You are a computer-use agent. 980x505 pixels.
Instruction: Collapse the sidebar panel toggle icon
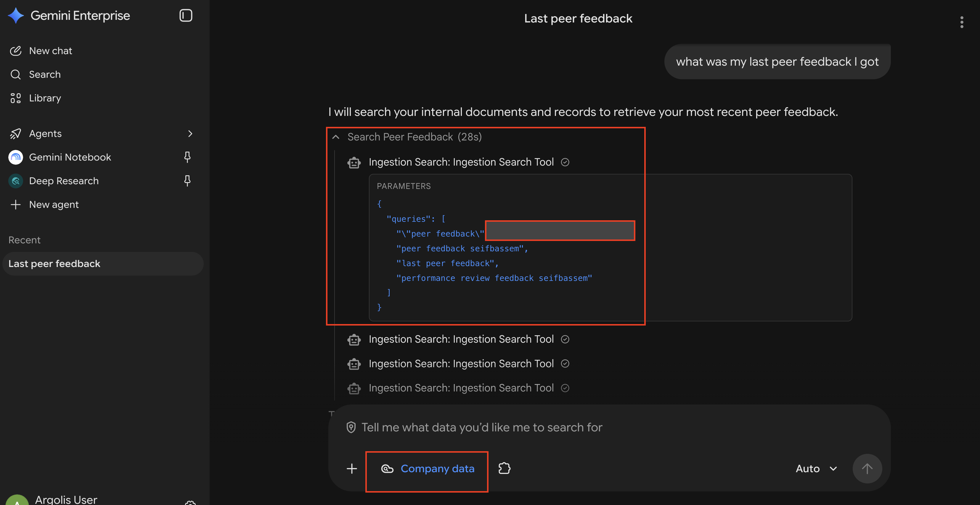pyautogui.click(x=186, y=16)
